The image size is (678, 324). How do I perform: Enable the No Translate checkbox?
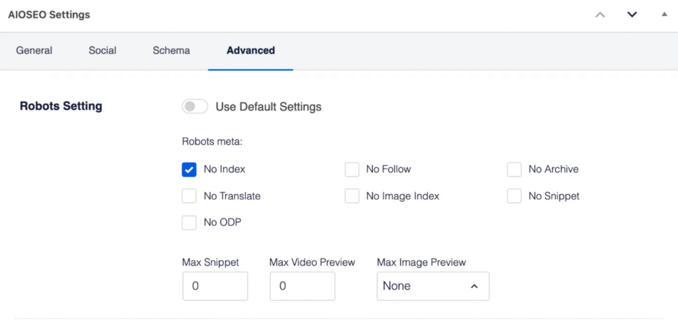[x=189, y=196]
